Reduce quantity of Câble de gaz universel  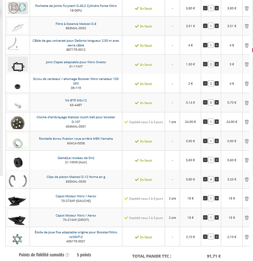(205, 45)
